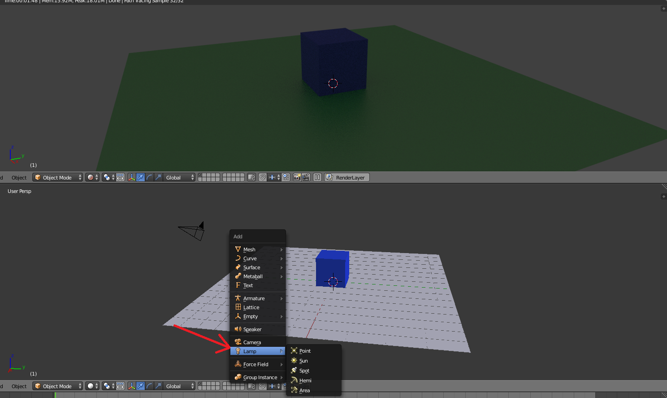Screen dimensions: 667x398
Task: Click the 'User Persp' view label
Action: 19,191
